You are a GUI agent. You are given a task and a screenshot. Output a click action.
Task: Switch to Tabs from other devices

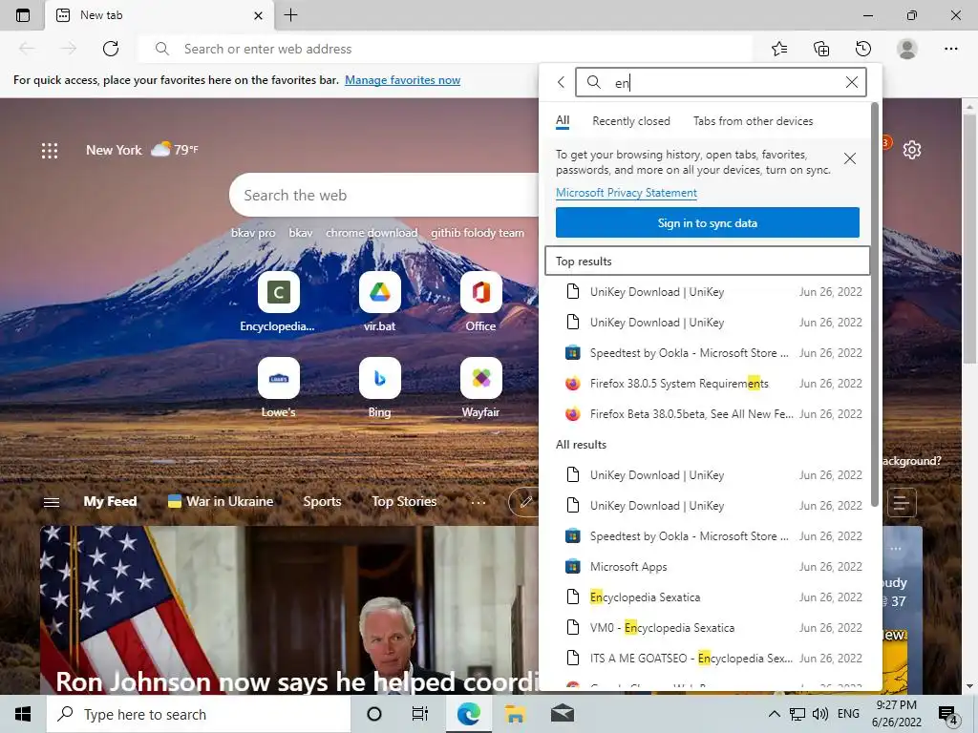click(753, 121)
